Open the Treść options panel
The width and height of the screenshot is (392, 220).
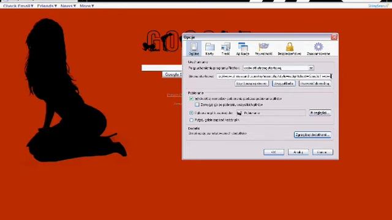225,49
